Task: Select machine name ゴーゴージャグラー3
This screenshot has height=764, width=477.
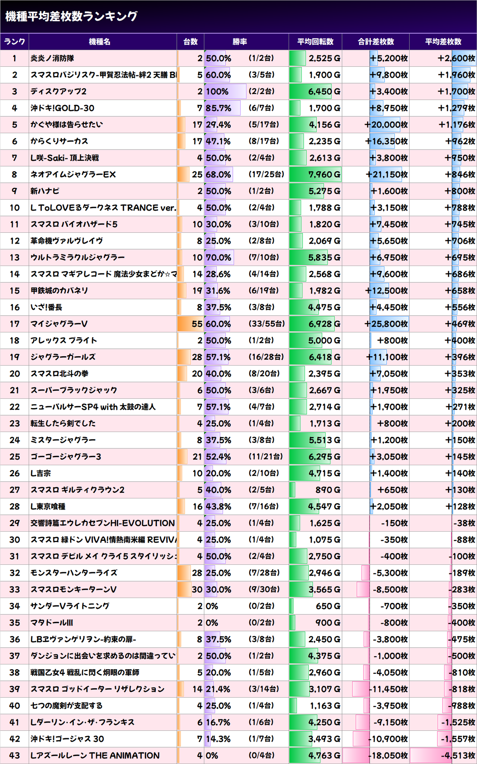Action: click(66, 457)
